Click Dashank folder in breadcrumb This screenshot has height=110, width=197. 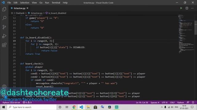pos(20,13)
